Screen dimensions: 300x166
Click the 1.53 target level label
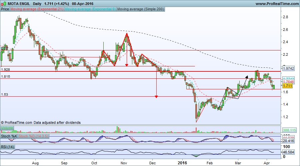pyautogui.click(x=4, y=95)
